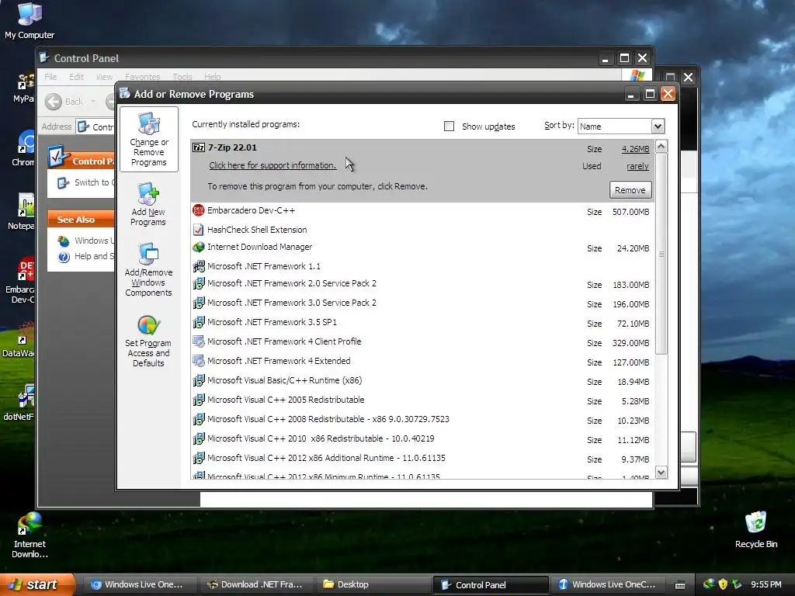The width and height of the screenshot is (795, 596).
Task: Open the dotNetF desktop icon
Action: point(19,404)
